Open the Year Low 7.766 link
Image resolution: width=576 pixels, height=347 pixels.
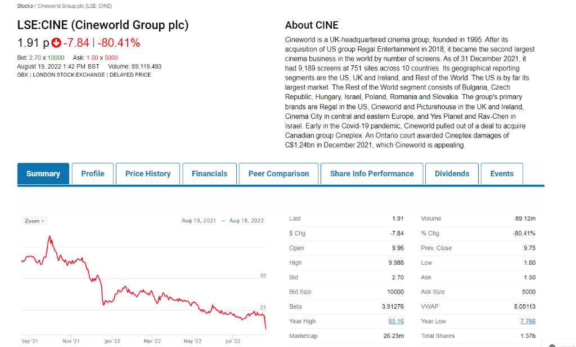pyautogui.click(x=528, y=321)
